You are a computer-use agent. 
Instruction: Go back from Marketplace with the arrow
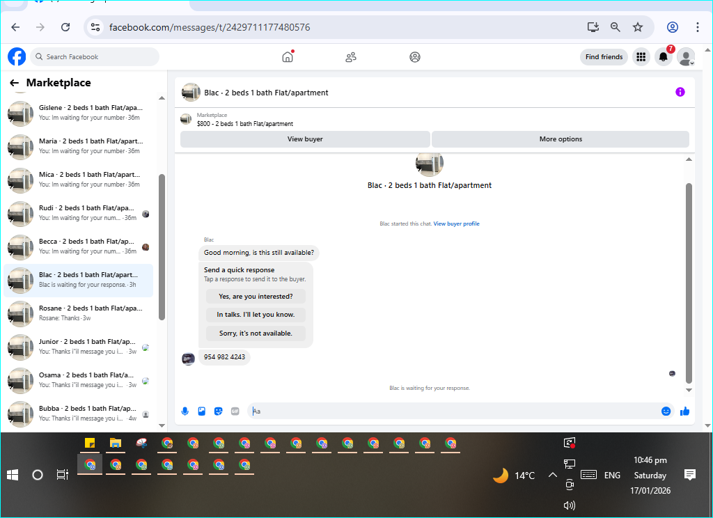point(14,83)
